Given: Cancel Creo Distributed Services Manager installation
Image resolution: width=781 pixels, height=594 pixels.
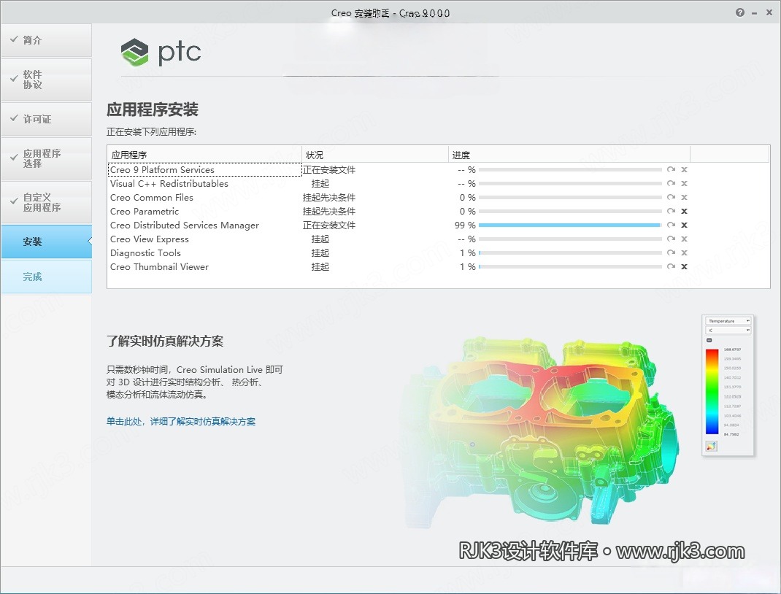Looking at the screenshot, I should click(x=685, y=225).
